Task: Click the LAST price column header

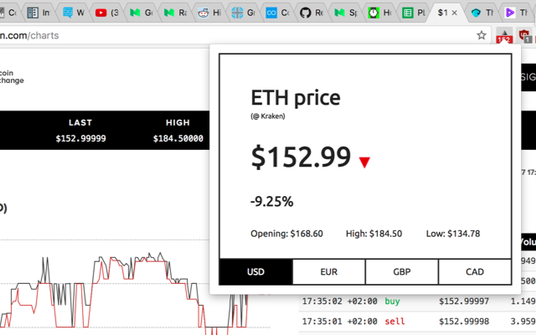Action: point(80,122)
